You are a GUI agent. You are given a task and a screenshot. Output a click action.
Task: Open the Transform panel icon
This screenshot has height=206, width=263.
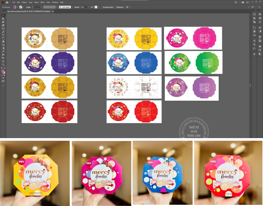pyautogui.click(x=254, y=14)
